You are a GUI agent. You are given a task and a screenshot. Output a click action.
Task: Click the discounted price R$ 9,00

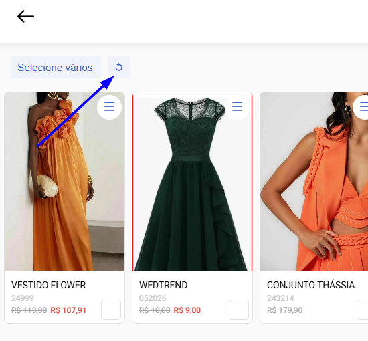click(x=187, y=310)
